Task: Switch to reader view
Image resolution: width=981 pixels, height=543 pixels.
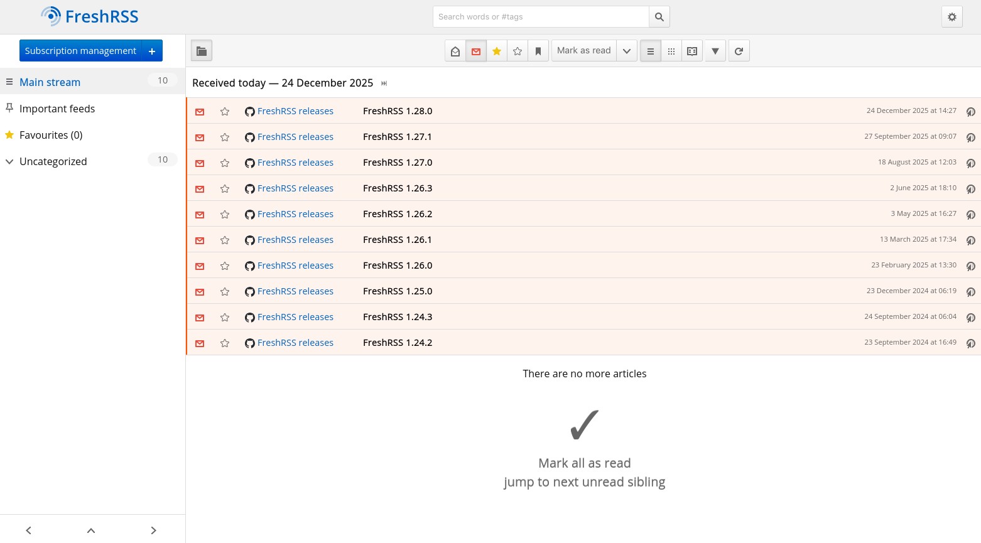Action: click(x=692, y=51)
